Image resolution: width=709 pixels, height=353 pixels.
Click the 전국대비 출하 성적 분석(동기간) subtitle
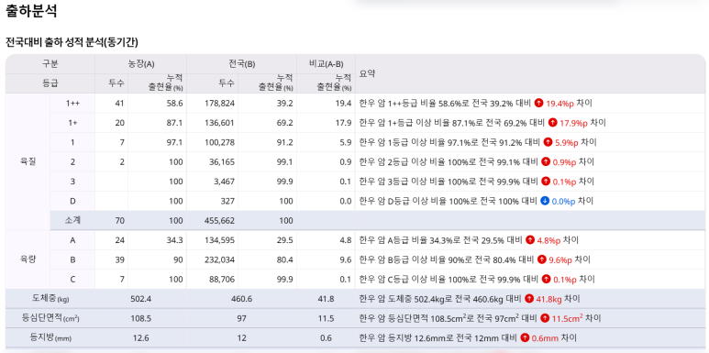72,42
